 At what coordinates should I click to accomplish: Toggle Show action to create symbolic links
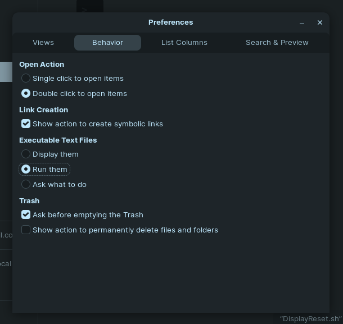click(26, 124)
